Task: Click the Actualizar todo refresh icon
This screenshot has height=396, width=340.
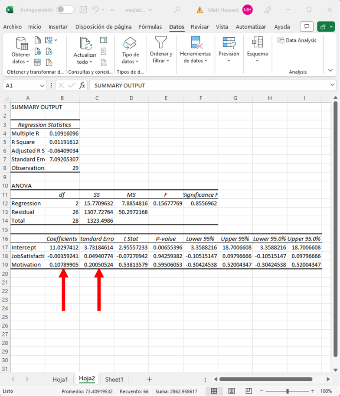Action: click(85, 44)
